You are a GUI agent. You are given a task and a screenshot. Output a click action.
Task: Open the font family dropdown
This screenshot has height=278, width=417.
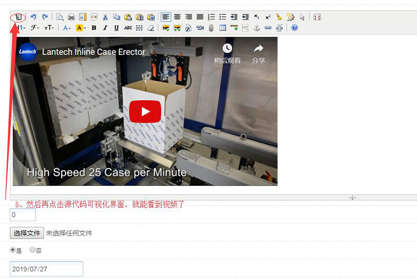pyautogui.click(x=35, y=28)
